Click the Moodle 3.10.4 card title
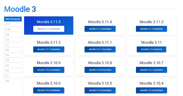The height and width of the screenshot is (96, 183). 151,83
